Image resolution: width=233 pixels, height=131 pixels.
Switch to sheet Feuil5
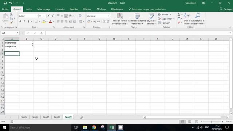[x=24, y=117]
